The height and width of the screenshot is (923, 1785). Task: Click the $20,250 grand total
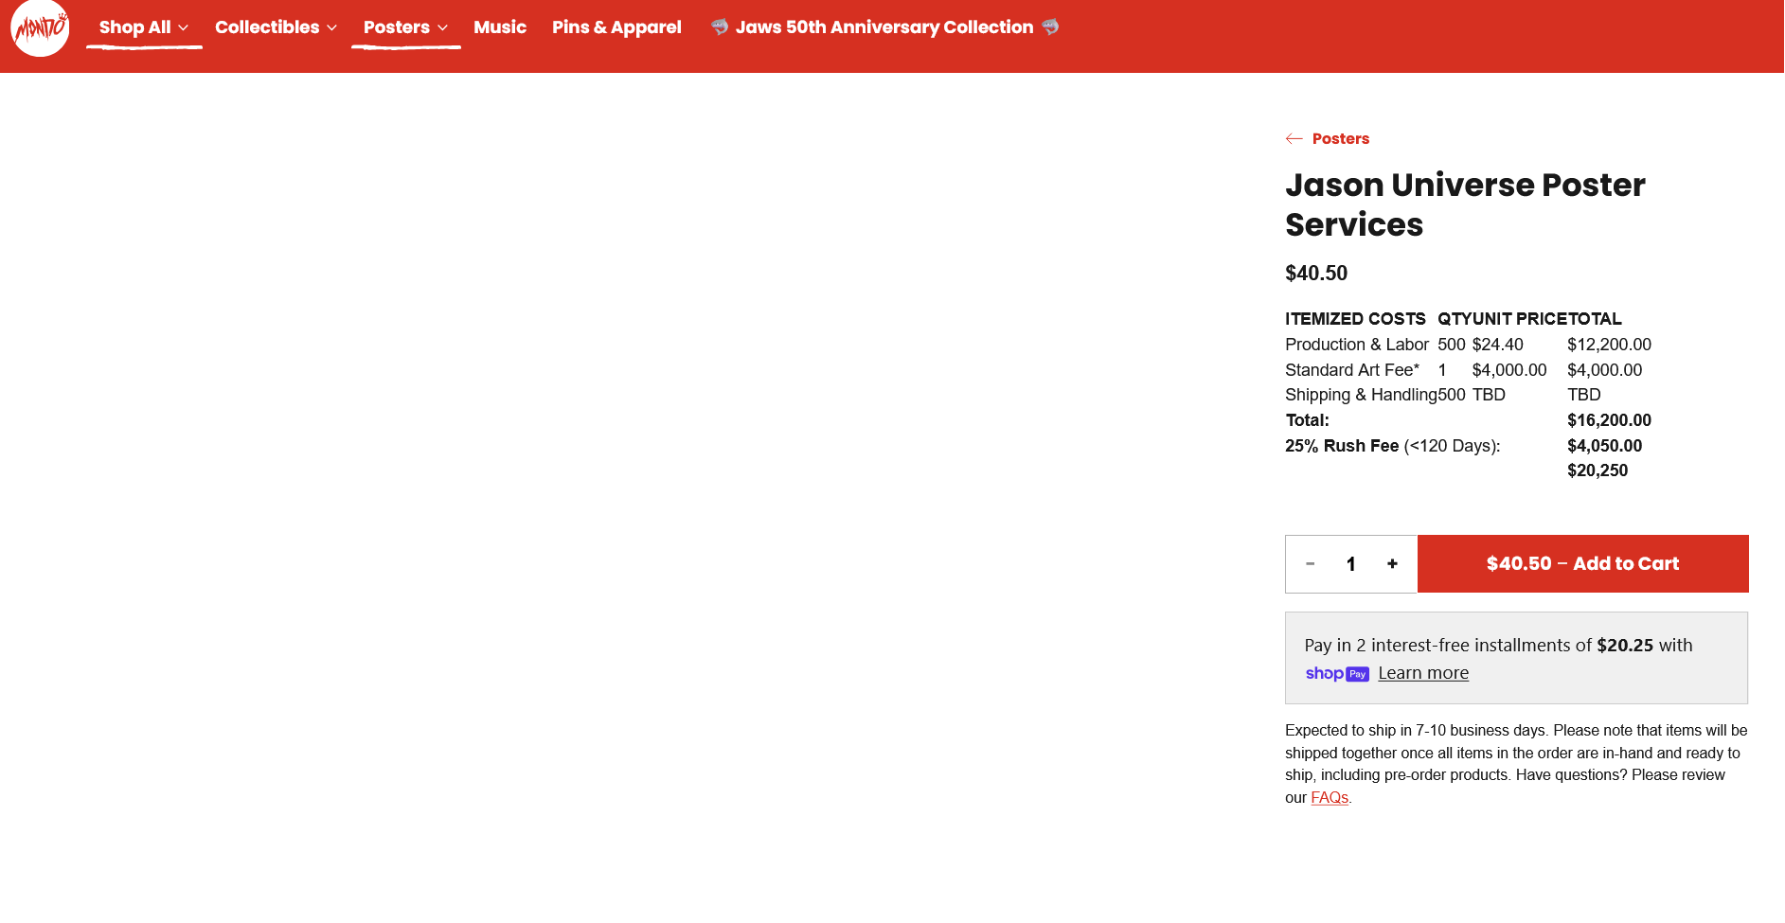pyautogui.click(x=1598, y=470)
